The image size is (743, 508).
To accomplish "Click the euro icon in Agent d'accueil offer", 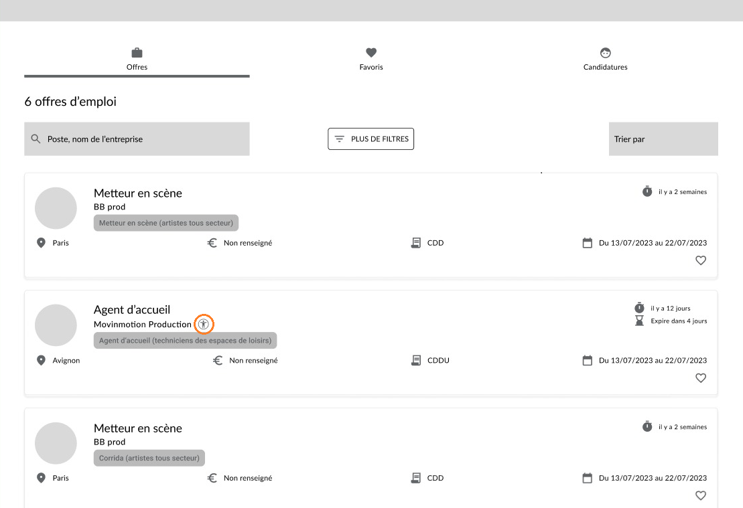I will pyautogui.click(x=218, y=360).
